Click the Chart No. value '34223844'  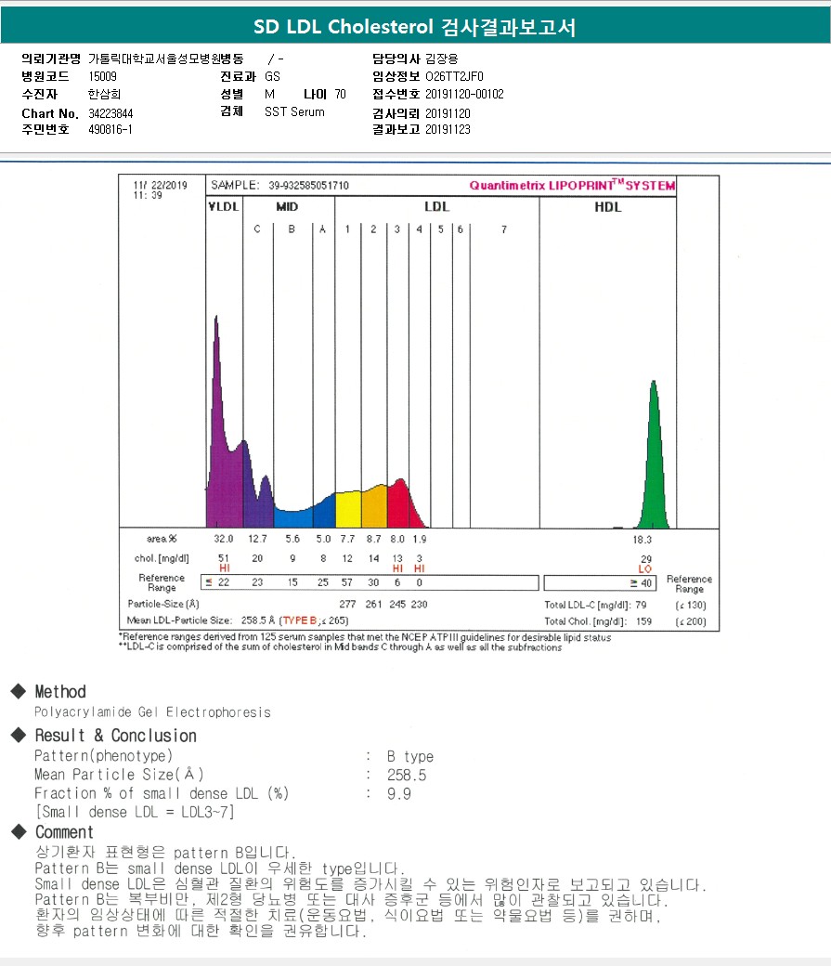tap(110, 113)
